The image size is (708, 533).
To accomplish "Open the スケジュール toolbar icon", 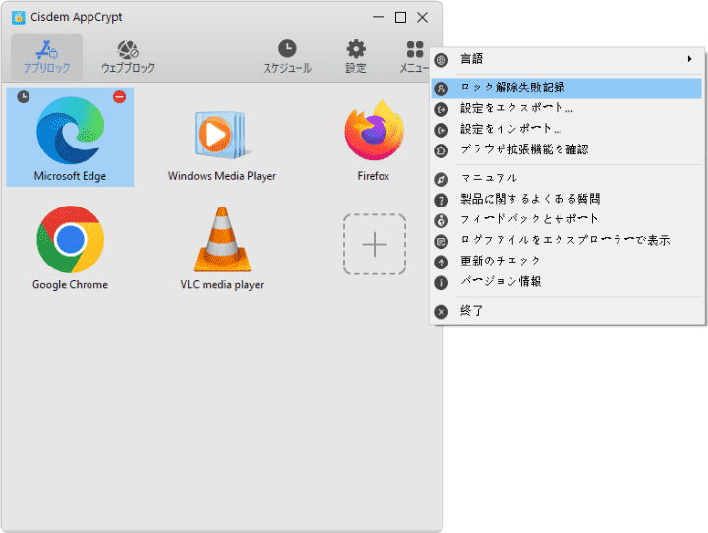I will click(x=286, y=57).
